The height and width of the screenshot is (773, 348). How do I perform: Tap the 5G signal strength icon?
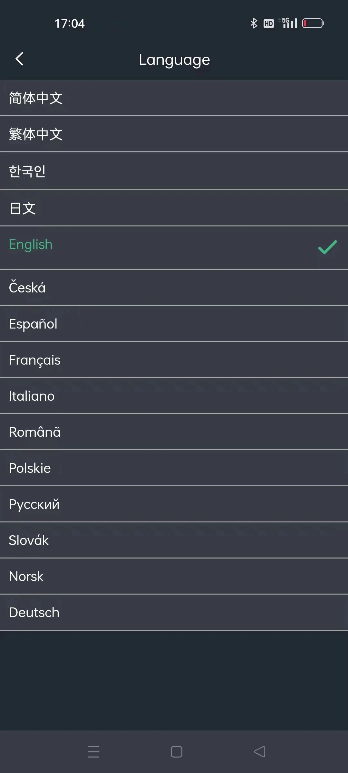coord(289,23)
